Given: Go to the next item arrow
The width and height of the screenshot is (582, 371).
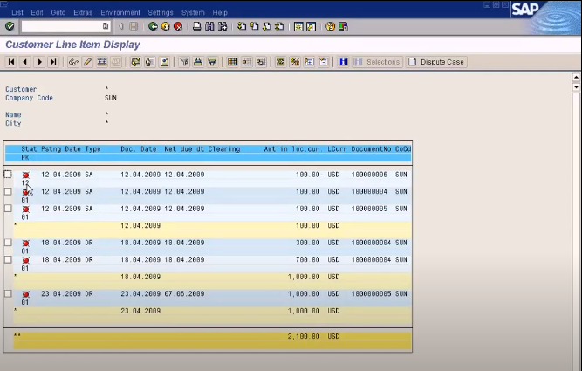Looking at the screenshot, I should 39,62.
